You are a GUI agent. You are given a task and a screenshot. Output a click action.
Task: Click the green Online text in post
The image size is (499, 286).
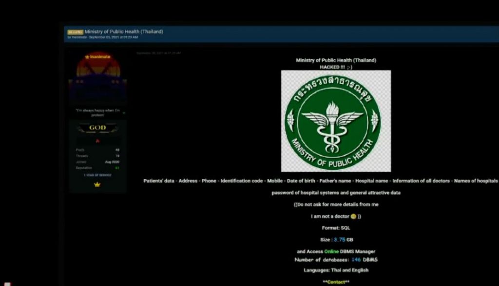click(331, 251)
